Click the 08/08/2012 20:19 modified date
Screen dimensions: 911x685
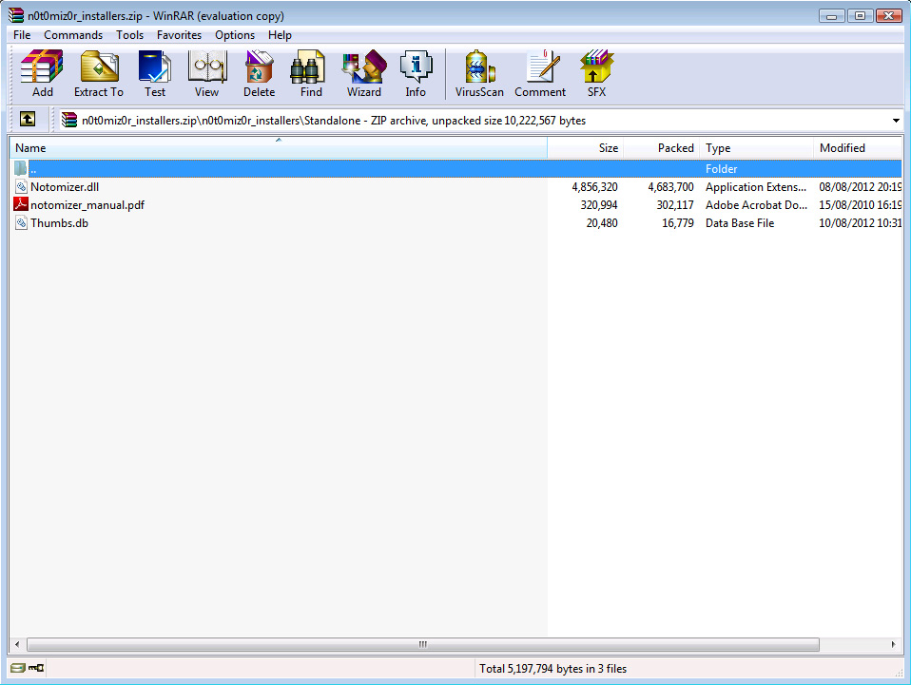860,187
